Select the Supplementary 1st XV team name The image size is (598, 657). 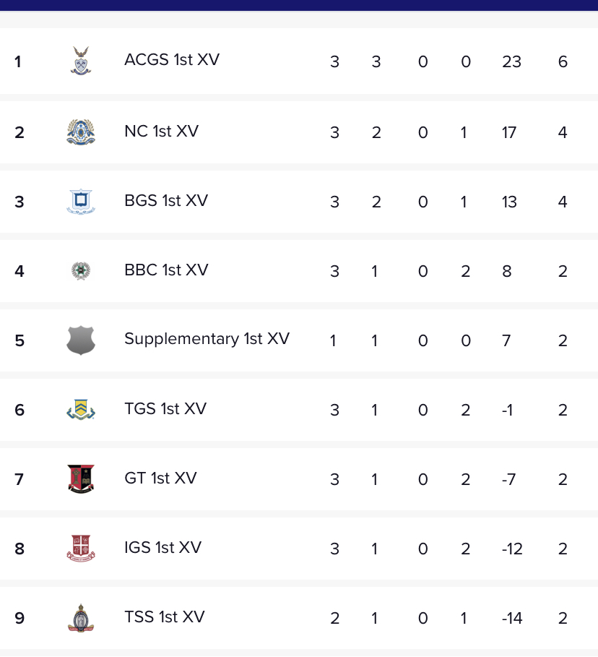click(x=207, y=339)
